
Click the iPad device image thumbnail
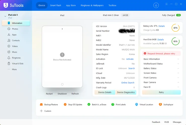tap(62, 57)
